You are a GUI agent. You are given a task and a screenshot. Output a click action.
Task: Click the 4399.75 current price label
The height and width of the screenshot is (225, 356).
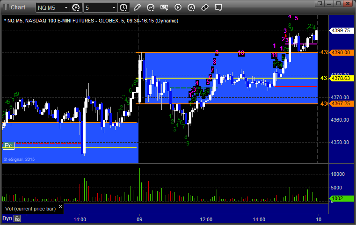[341, 30]
